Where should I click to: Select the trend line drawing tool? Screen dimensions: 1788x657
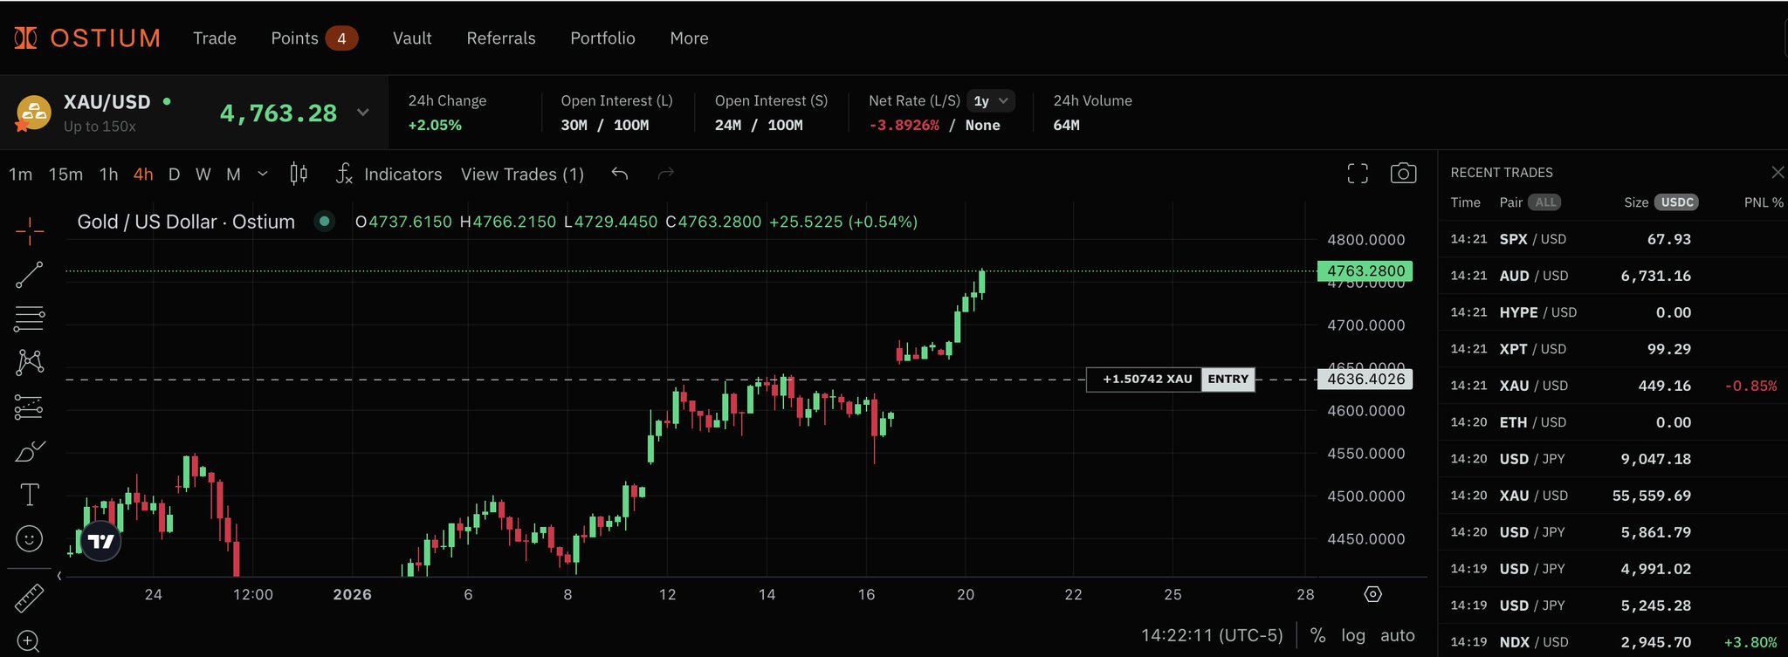(29, 275)
